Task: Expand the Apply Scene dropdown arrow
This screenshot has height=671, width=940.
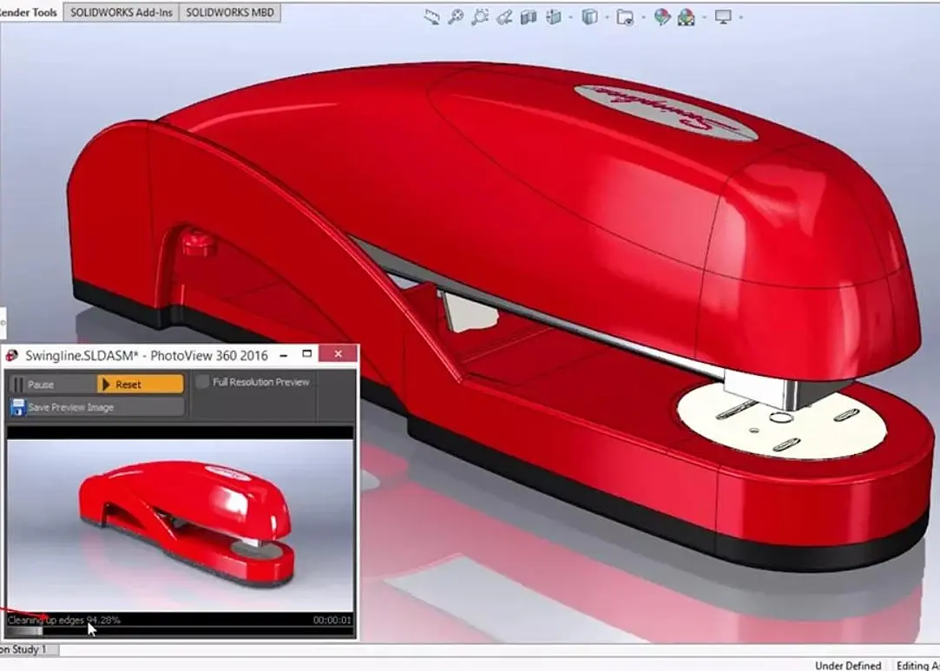Action: pos(704,17)
